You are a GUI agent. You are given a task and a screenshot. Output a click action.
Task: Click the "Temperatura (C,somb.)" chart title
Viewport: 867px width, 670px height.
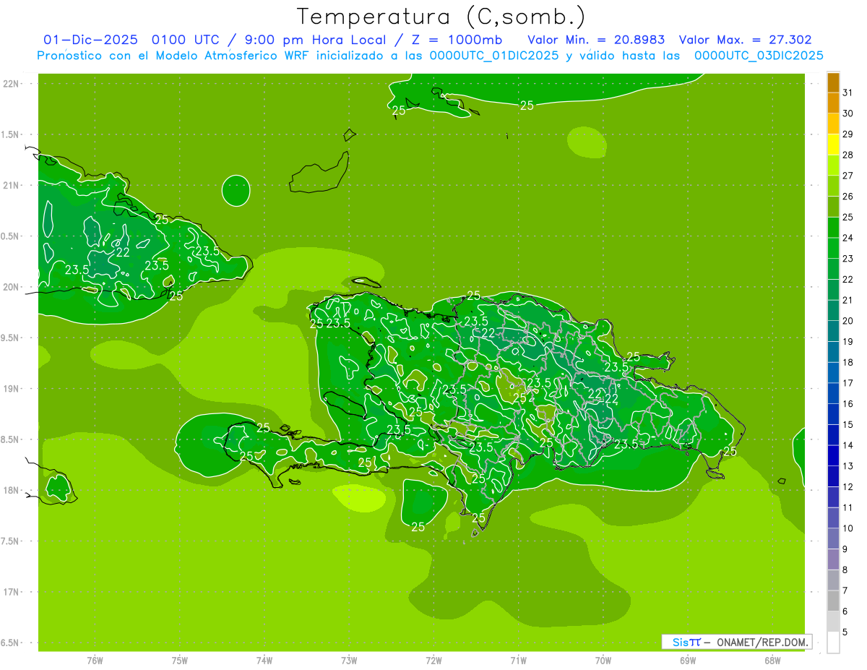click(x=441, y=17)
